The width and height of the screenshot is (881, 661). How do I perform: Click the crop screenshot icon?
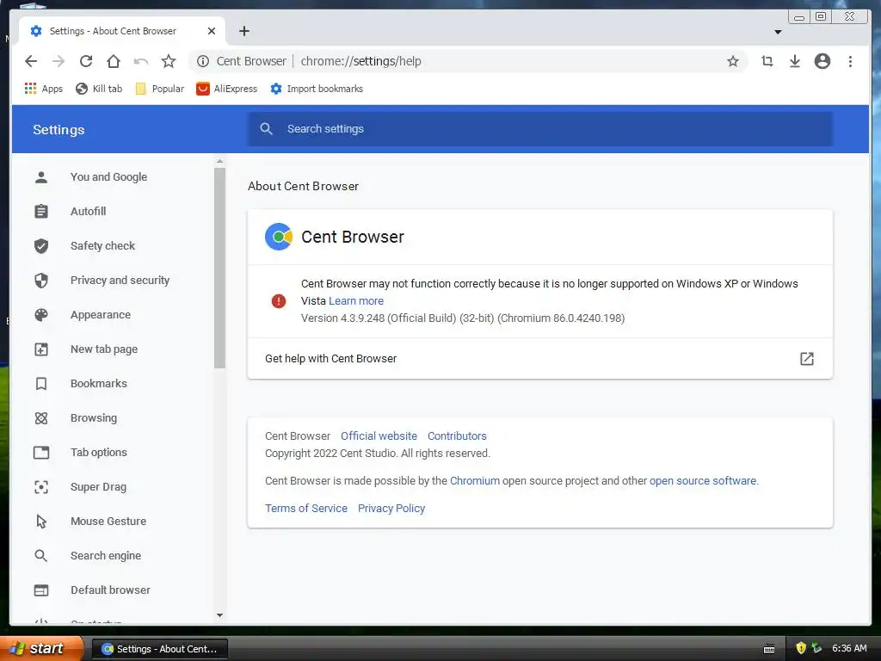tap(767, 61)
